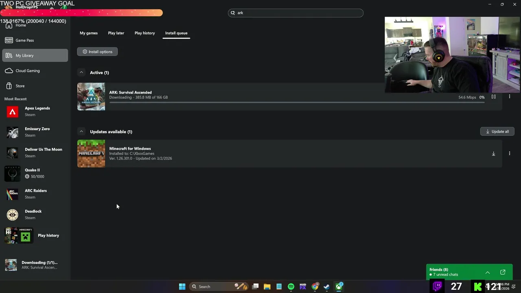Expand the Friends panel chevron
This screenshot has height=293, width=521.
(487, 272)
